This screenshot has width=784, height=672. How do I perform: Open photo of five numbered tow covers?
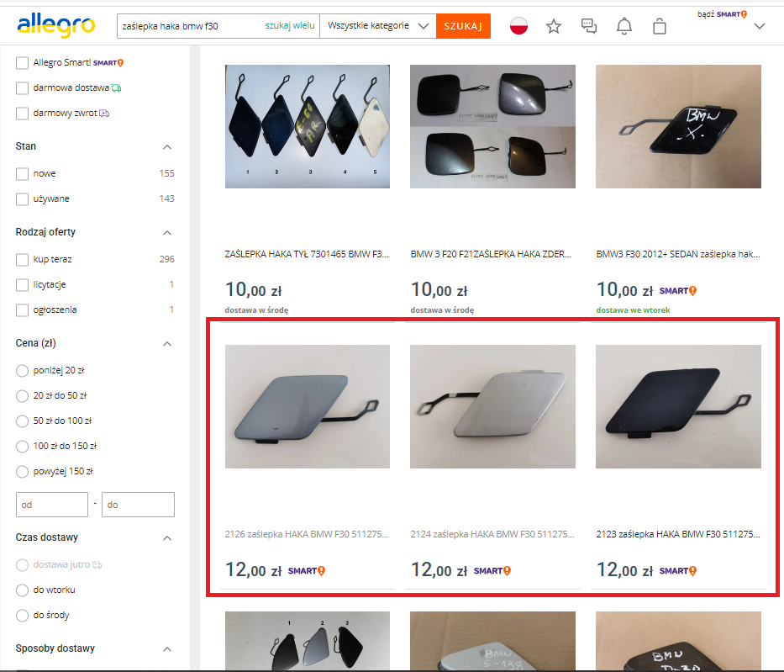tap(308, 127)
